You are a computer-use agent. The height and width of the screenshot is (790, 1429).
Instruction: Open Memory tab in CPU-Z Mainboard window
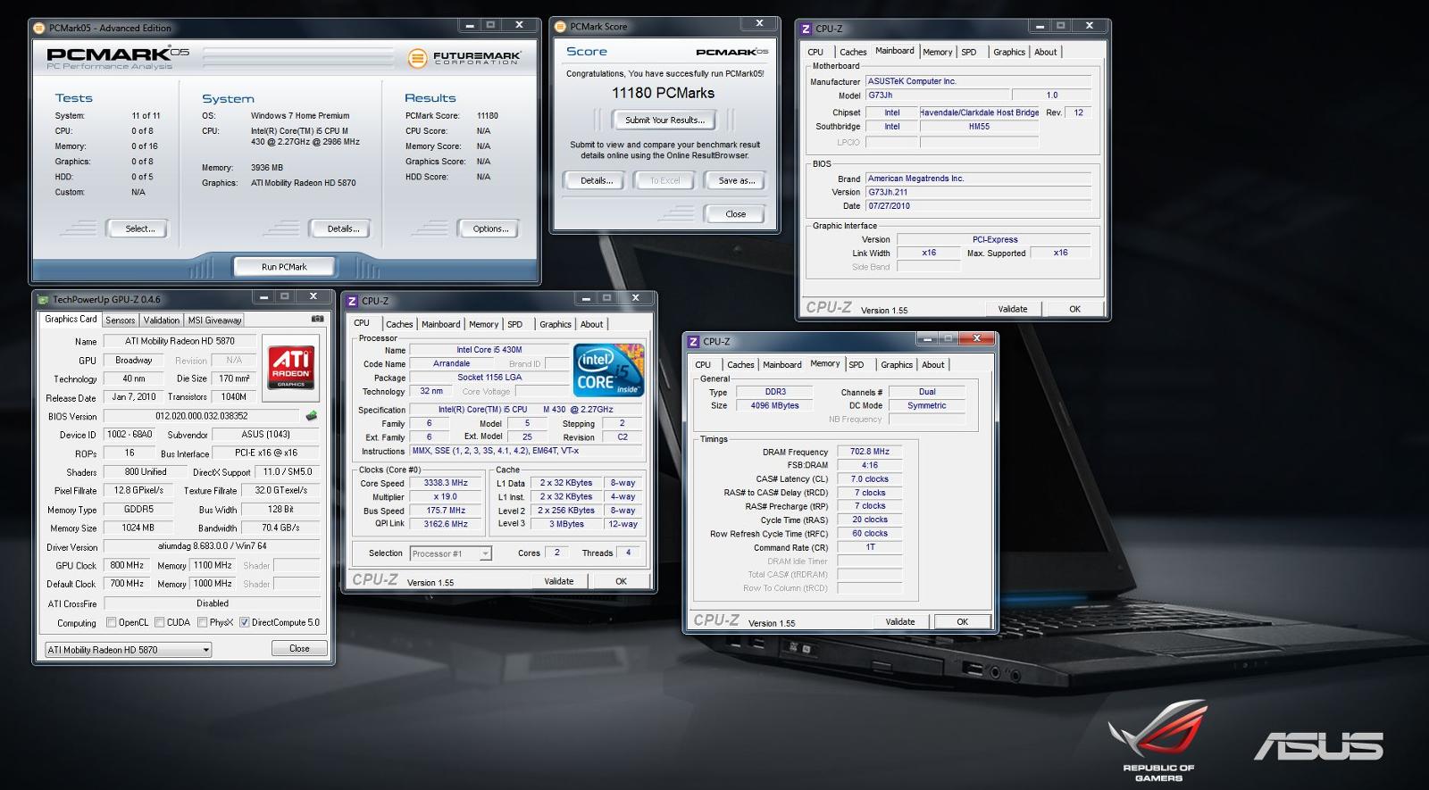point(938,52)
